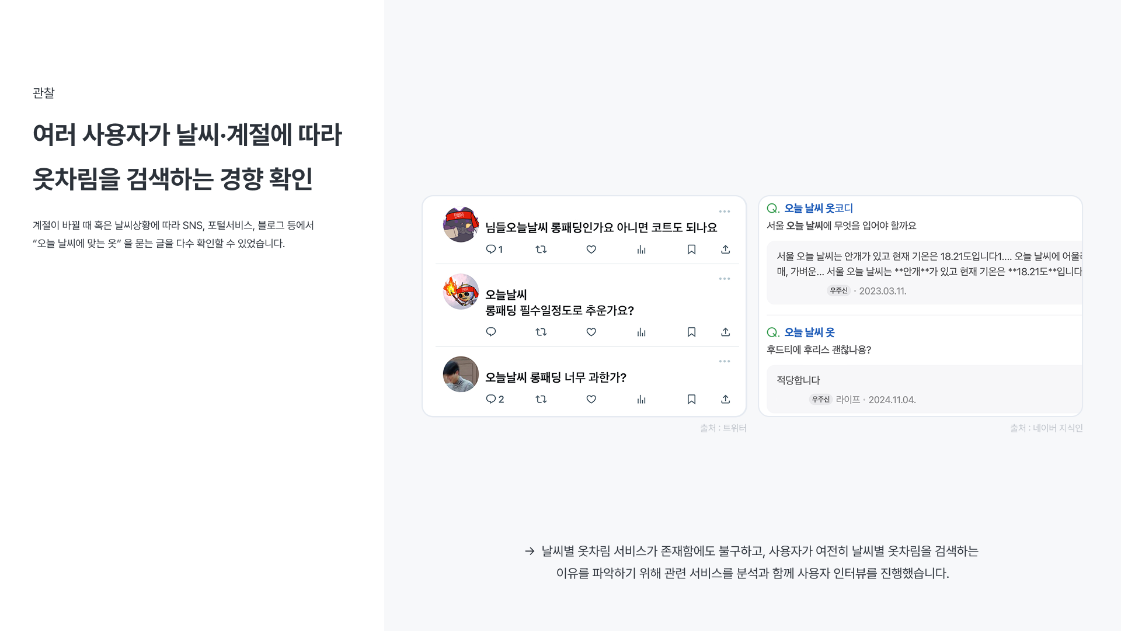Expand the three-dot menu of second tweet
1121x631 pixels.
click(x=725, y=279)
